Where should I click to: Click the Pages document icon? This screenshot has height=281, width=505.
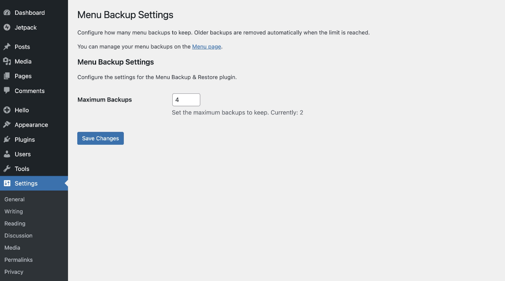(x=7, y=76)
